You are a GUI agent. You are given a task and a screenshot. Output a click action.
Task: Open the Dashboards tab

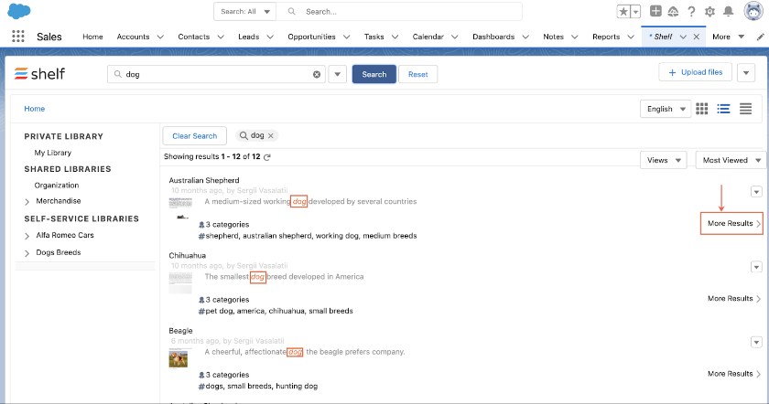[x=493, y=37]
